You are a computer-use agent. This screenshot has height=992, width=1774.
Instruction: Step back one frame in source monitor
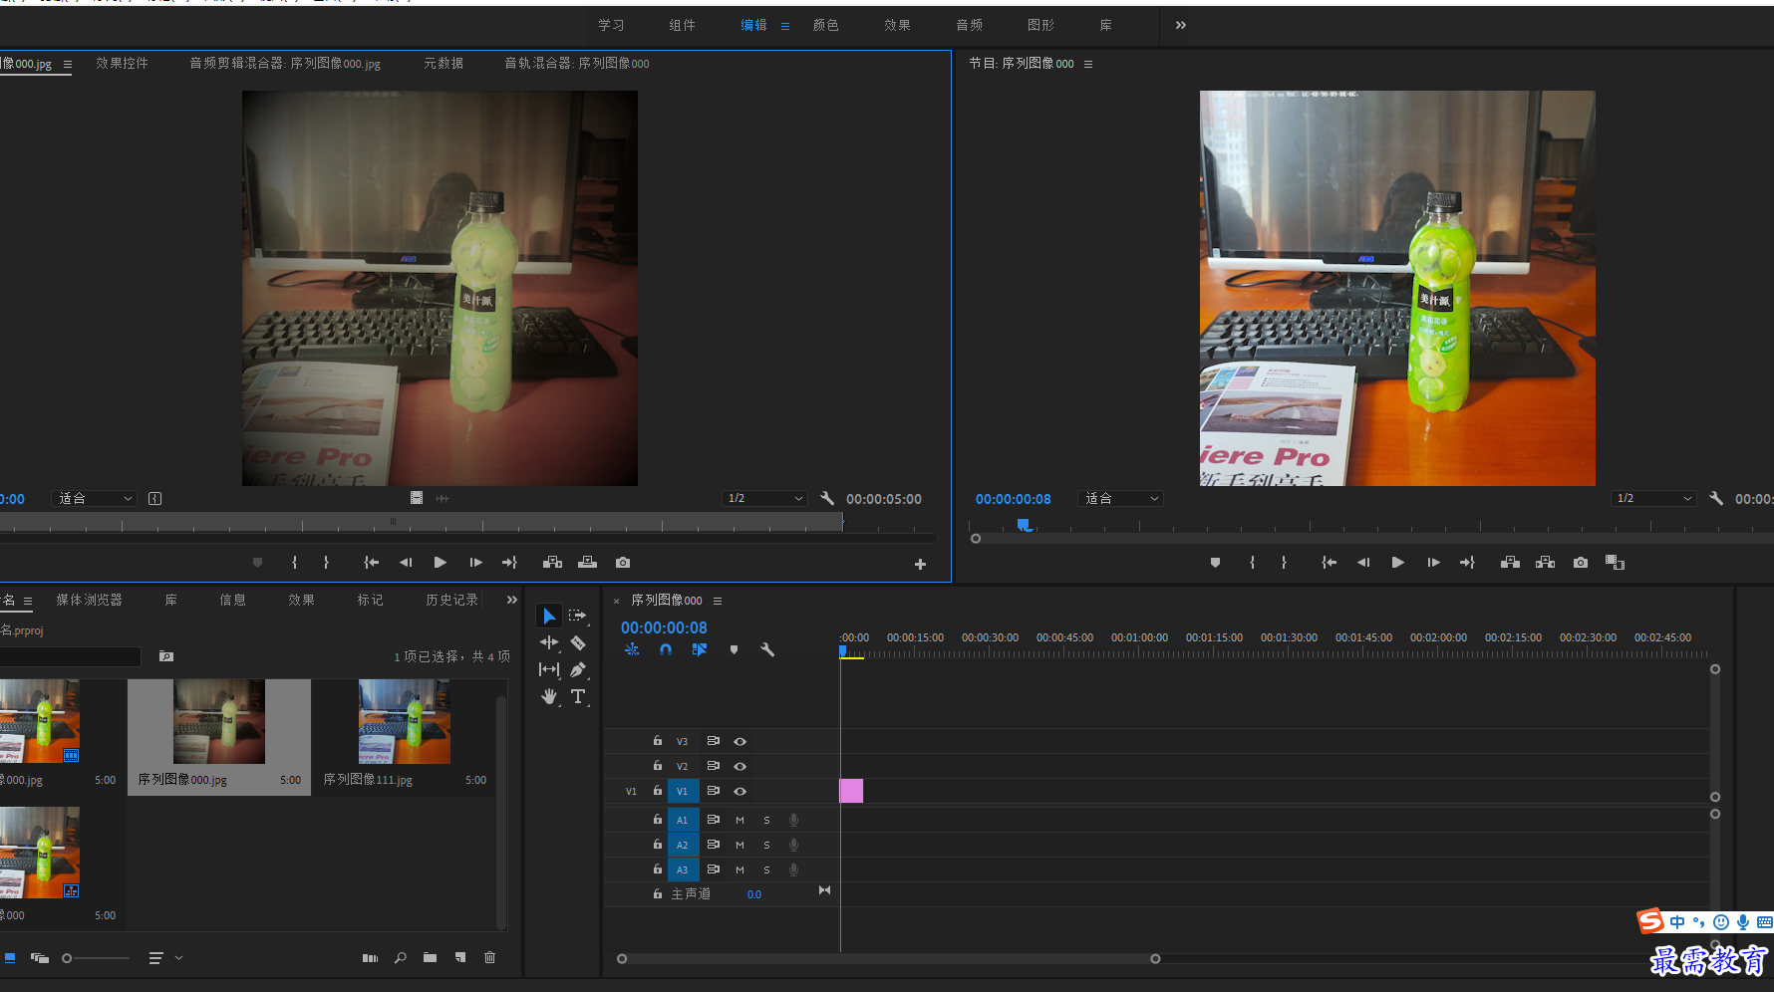click(x=405, y=563)
